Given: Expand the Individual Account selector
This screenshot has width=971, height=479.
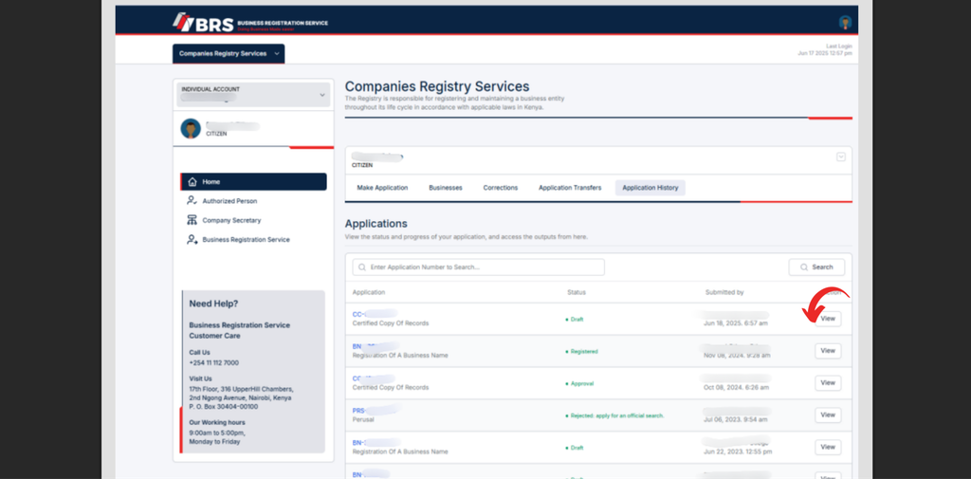Looking at the screenshot, I should (x=253, y=94).
